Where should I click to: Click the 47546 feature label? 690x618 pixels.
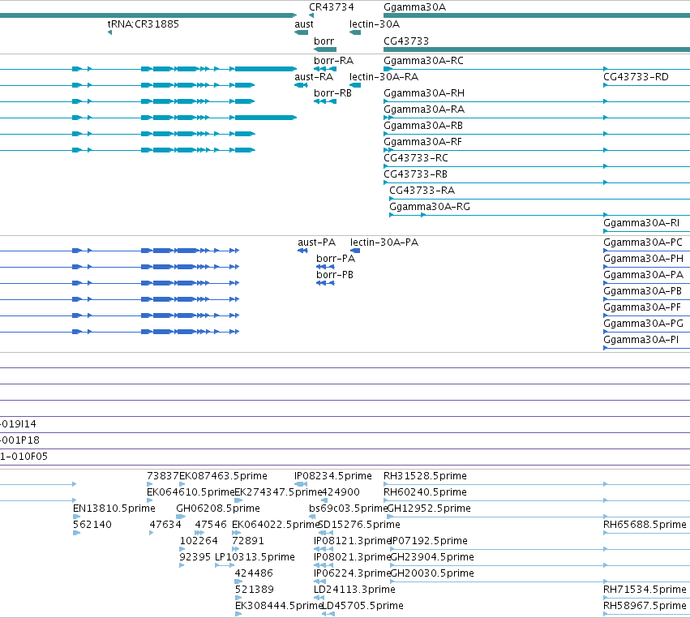[211, 525]
